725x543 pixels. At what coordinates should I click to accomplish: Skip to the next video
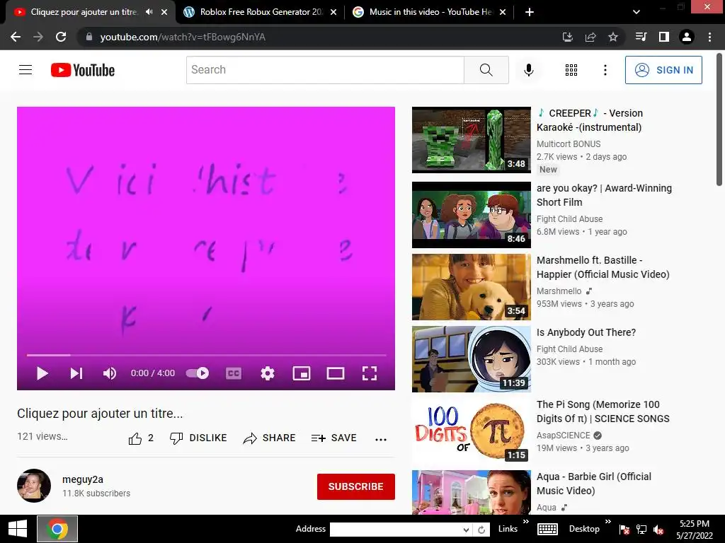[76, 373]
